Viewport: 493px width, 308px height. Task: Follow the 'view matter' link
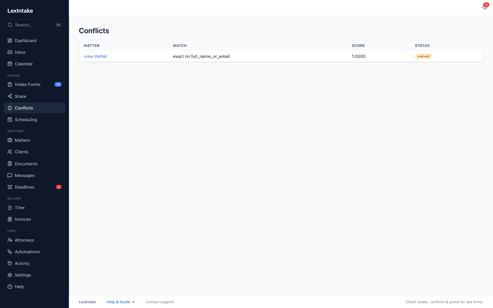click(x=96, y=56)
